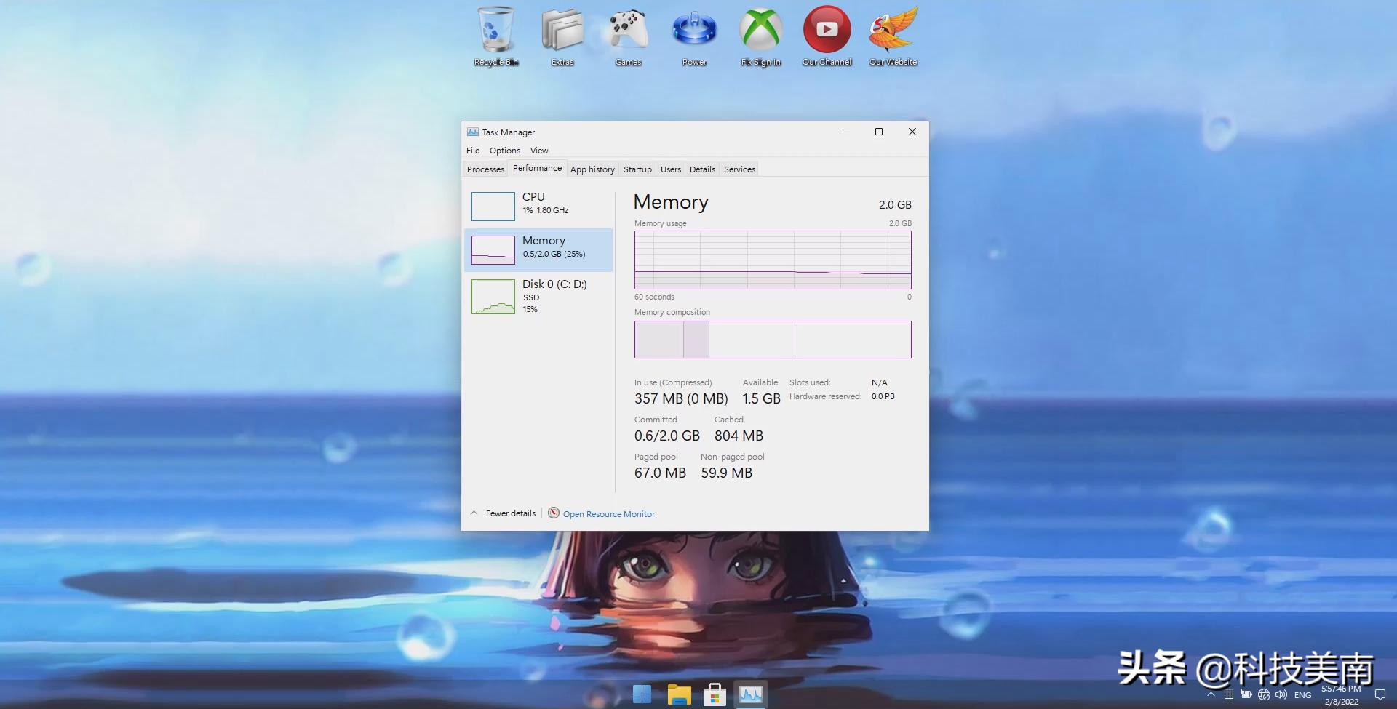The height and width of the screenshot is (709, 1397).
Task: Click the Start button on the taskbar
Action: point(642,694)
